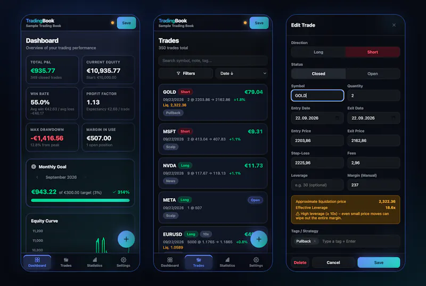The image size is (426, 286).
Task: Click the Leverage optional field
Action: [x=317, y=185]
